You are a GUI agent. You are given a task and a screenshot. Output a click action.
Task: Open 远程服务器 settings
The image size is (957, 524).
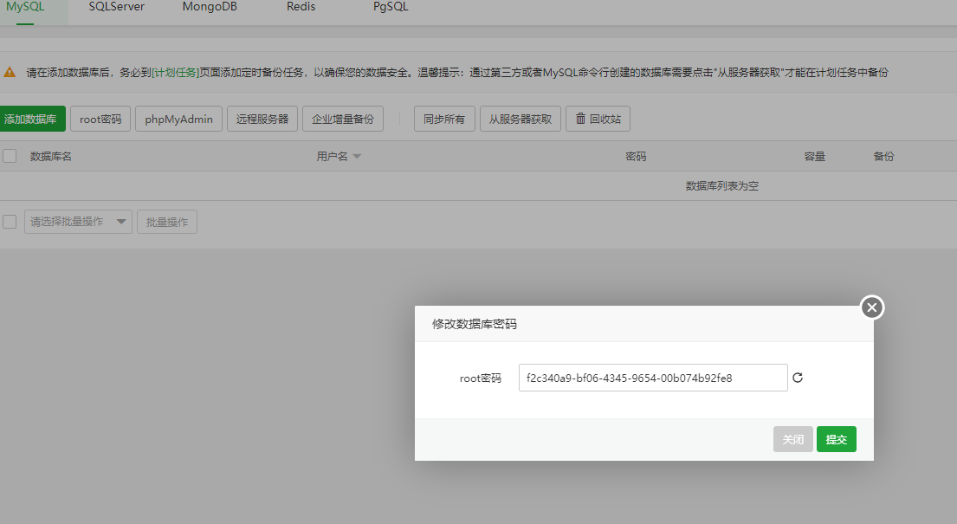[x=262, y=119]
